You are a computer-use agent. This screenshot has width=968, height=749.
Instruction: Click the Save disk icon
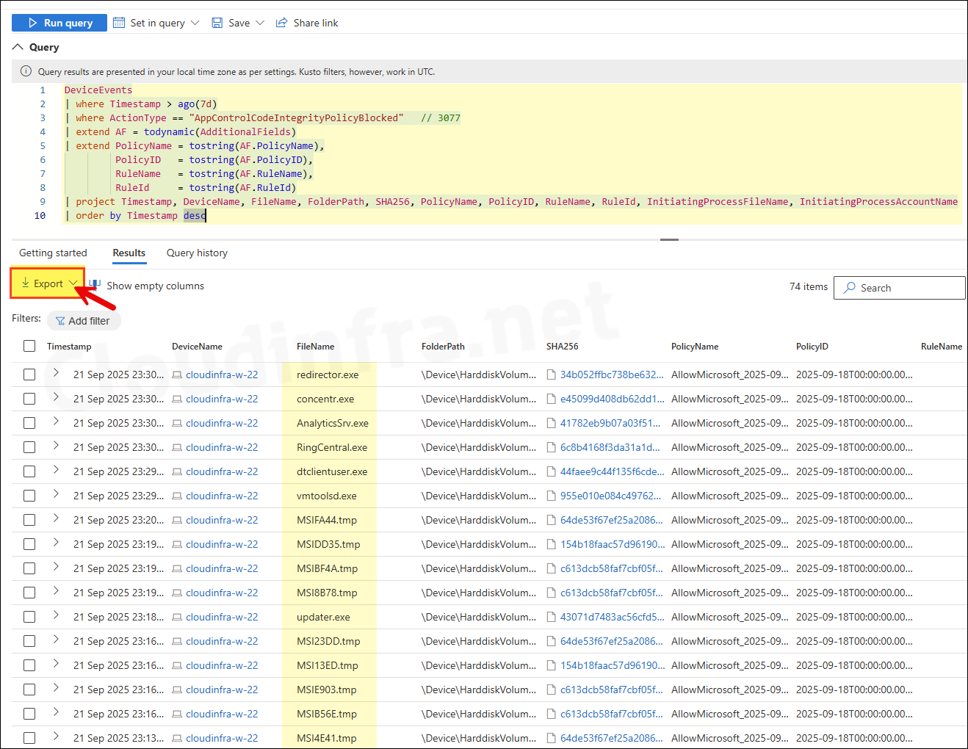[x=217, y=23]
